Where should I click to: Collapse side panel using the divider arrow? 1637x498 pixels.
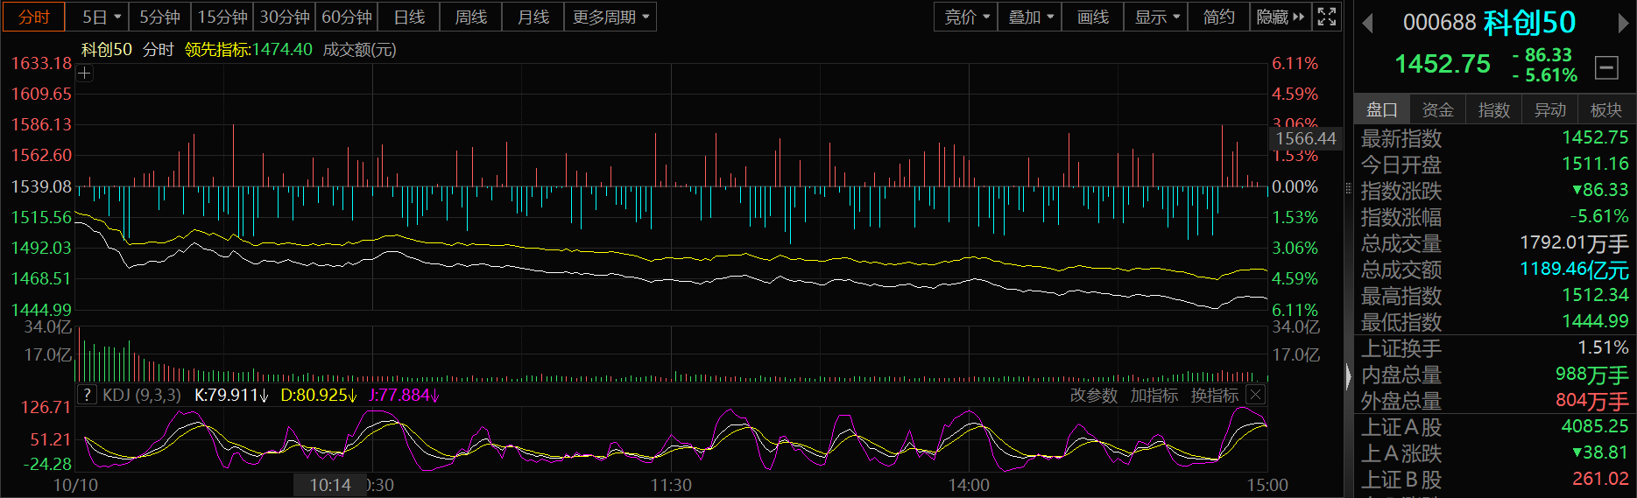(x=1348, y=376)
